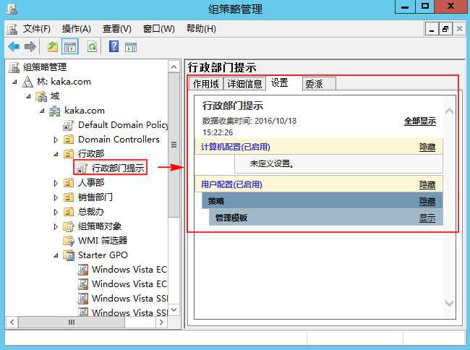The height and width of the screenshot is (350, 470).
Task: Click the 总裁办 OU folder icon
Action: click(69, 212)
